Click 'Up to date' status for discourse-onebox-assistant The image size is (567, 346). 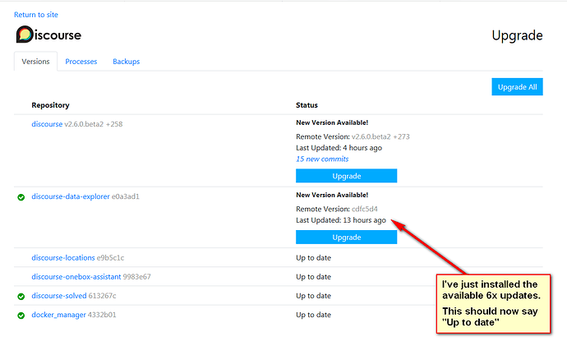tap(314, 277)
